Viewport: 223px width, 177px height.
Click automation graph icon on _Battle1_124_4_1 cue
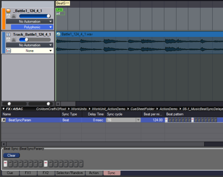pos(8,16)
